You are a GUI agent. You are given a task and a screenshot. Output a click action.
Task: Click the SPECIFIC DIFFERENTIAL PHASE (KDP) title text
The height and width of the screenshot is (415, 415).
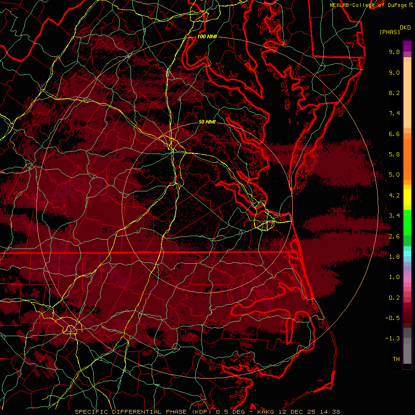[144, 412]
